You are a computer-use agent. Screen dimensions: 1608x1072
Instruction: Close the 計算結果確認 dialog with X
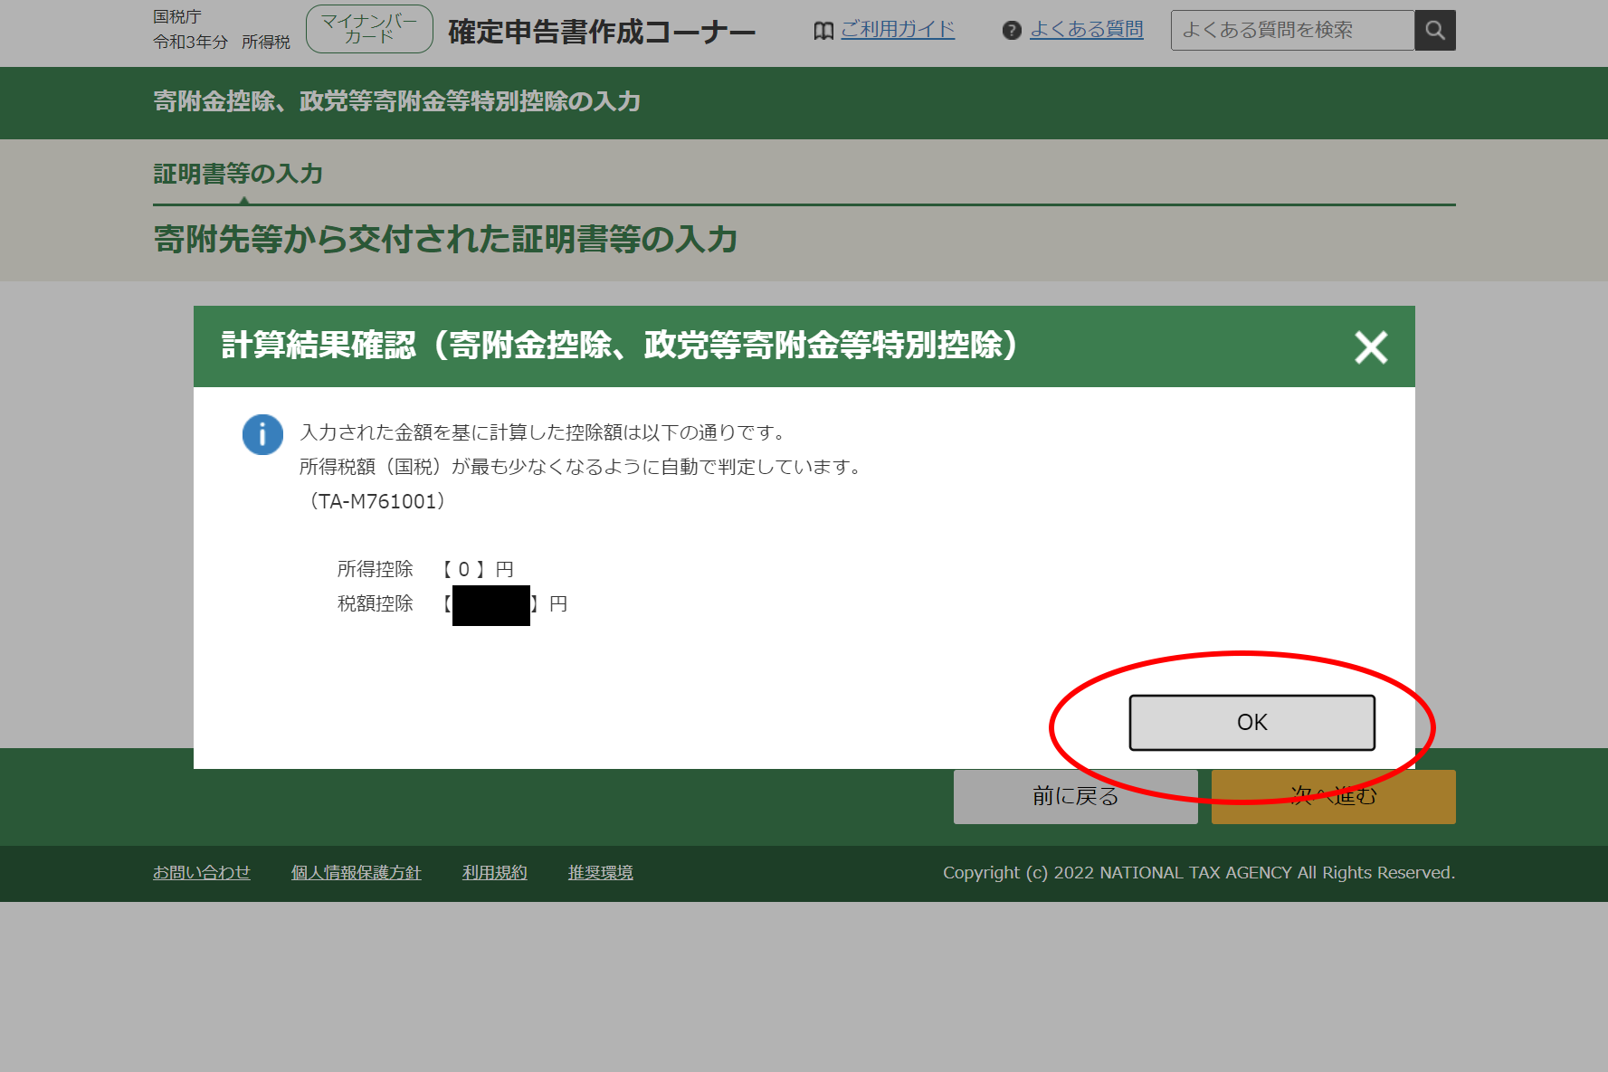[1371, 347]
